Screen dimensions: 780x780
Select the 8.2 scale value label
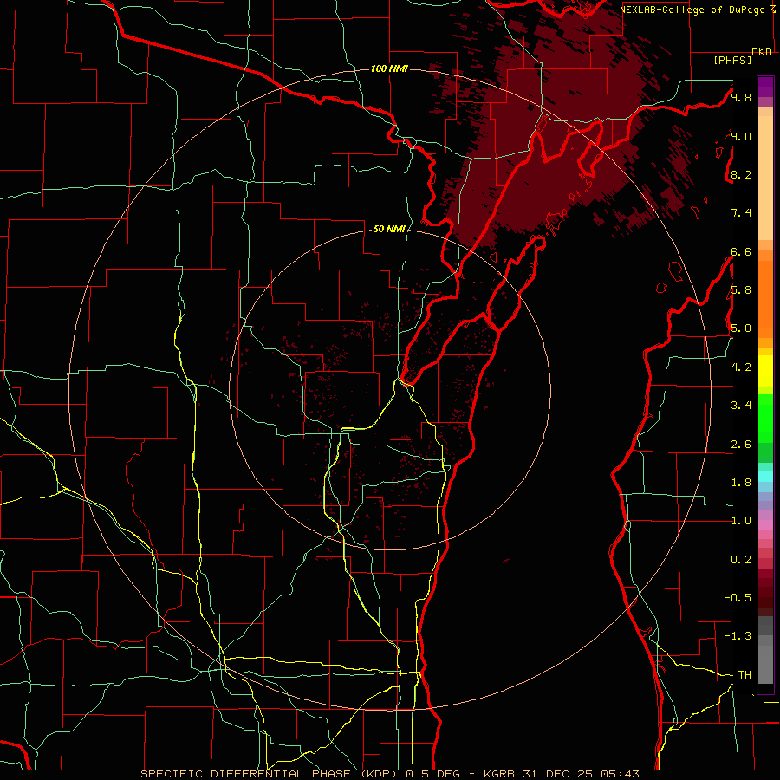point(741,174)
